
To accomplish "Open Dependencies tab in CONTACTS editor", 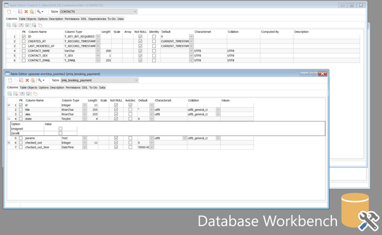I will pos(97,19).
